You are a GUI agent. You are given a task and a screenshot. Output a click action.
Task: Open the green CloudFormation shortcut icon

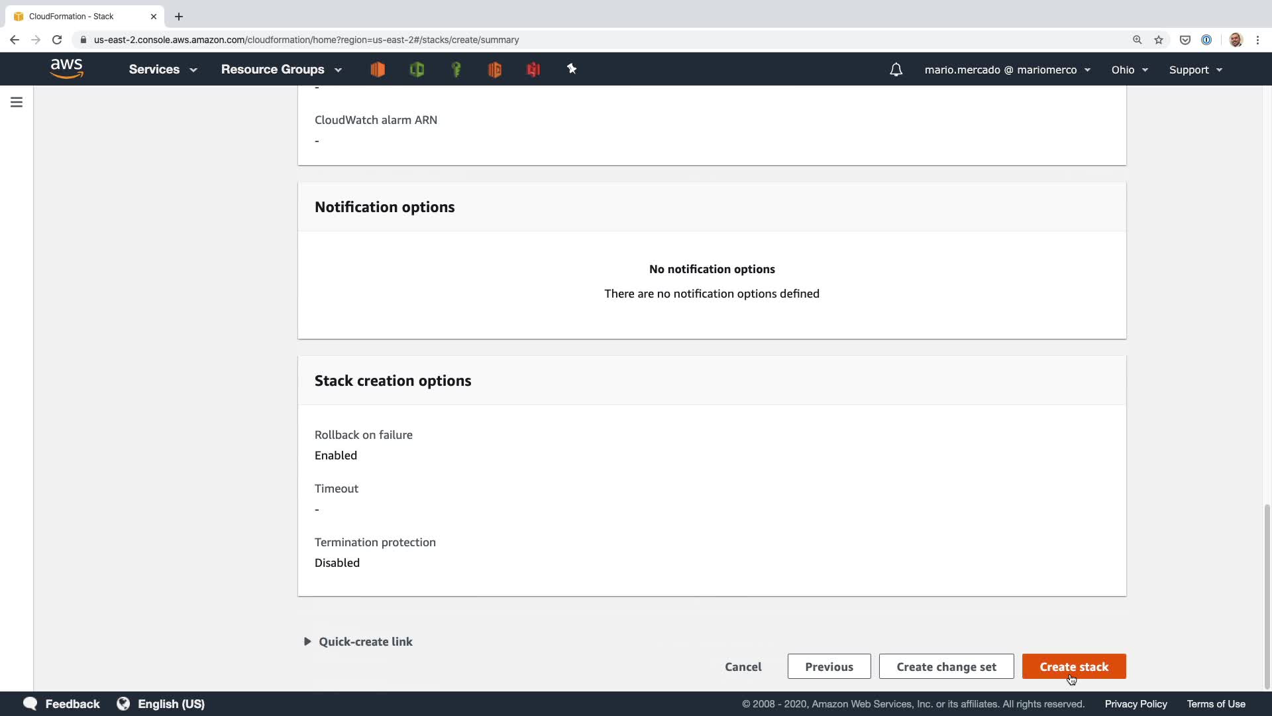pos(417,70)
